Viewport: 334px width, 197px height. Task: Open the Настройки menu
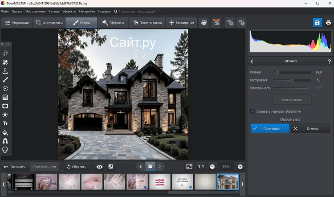[x=87, y=11]
